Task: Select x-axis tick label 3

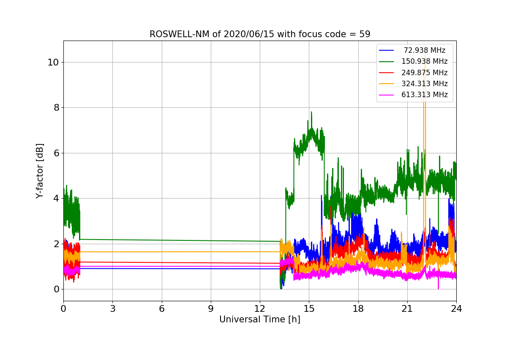Action: (x=112, y=308)
